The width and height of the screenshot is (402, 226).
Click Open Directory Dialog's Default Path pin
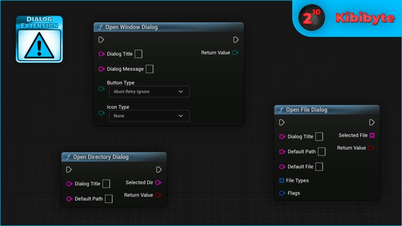pyautogui.click(x=69, y=199)
